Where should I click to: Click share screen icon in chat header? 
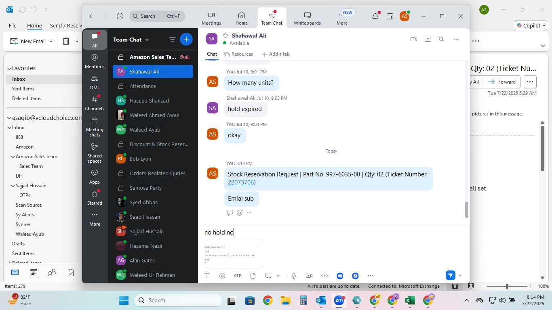[428, 39]
